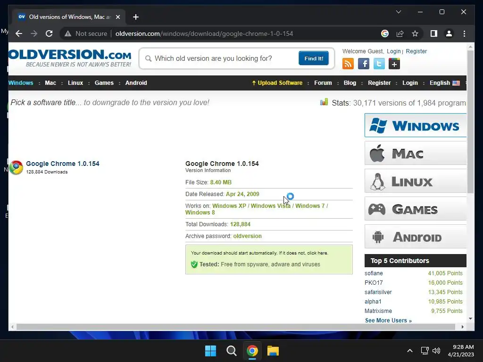Image resolution: width=483 pixels, height=362 pixels.
Task: Click the Windows 8 compatibility link
Action: click(x=200, y=213)
